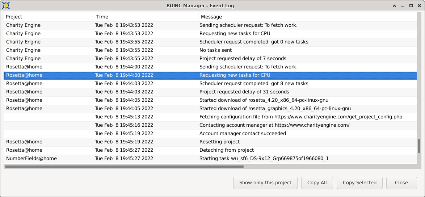Image resolution: width=425 pixels, height=197 pixels.
Task: Select the NumberFields@home starting task row
Action: 210,159
